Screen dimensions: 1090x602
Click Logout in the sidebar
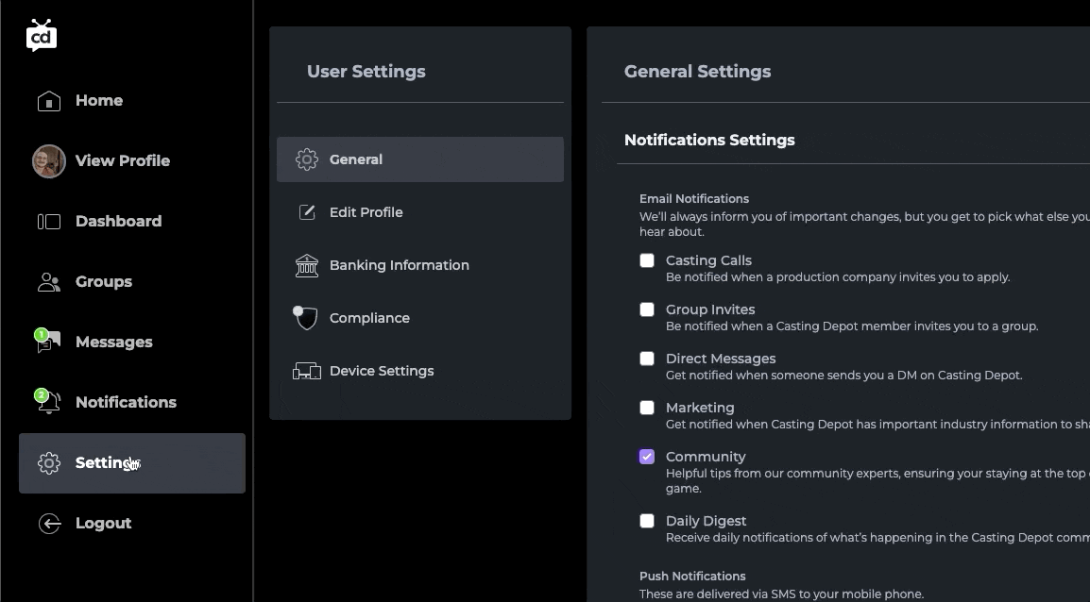point(103,523)
